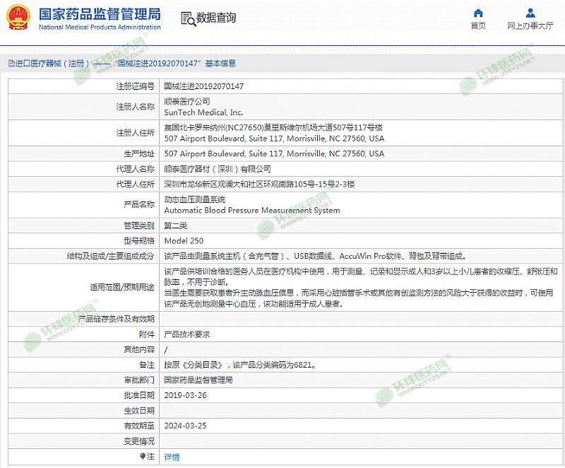The height and width of the screenshot is (468, 565).
Task: Click the 产品技术要求 attachment entry
Action: tap(187, 334)
